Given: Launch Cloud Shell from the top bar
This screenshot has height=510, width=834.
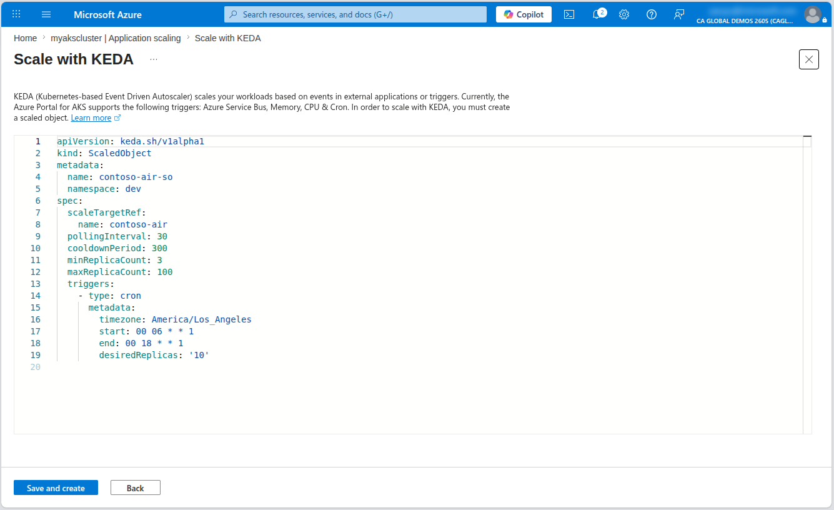Looking at the screenshot, I should pyautogui.click(x=569, y=14).
